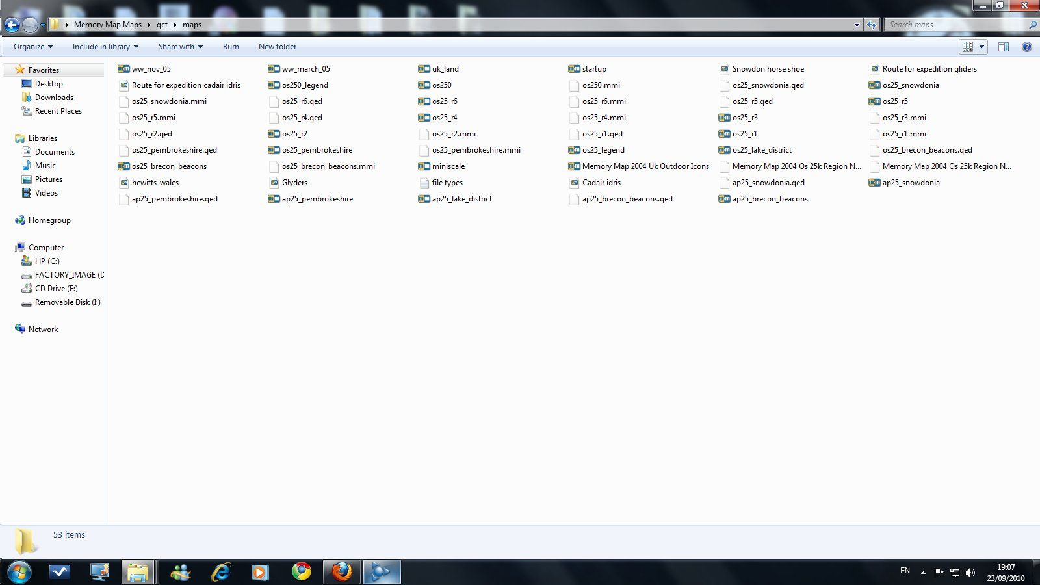Select Route for expedition gliders file icon

pyautogui.click(x=874, y=69)
